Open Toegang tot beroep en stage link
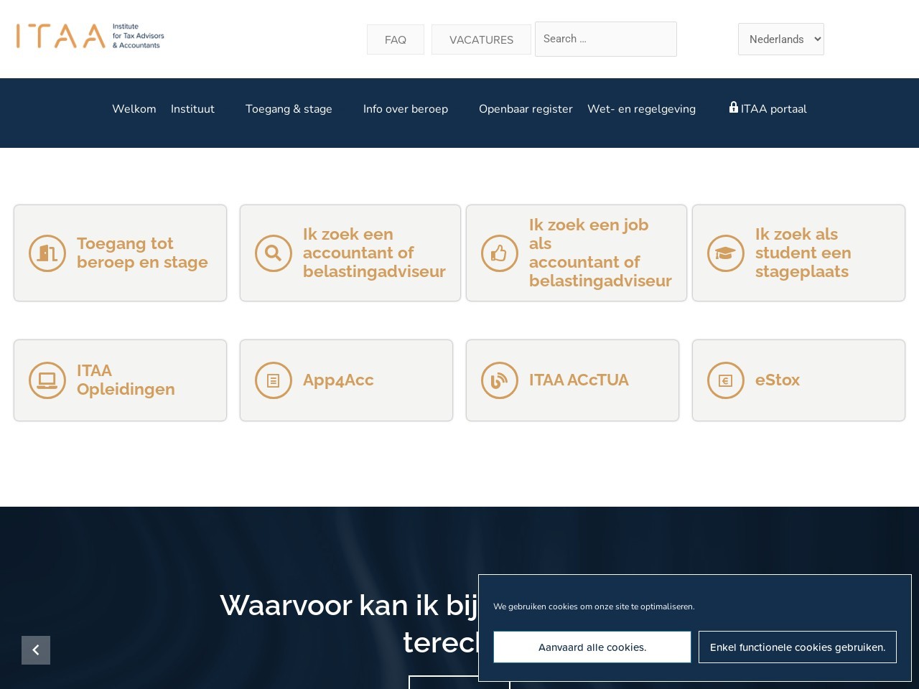This screenshot has width=919, height=689. click(142, 253)
